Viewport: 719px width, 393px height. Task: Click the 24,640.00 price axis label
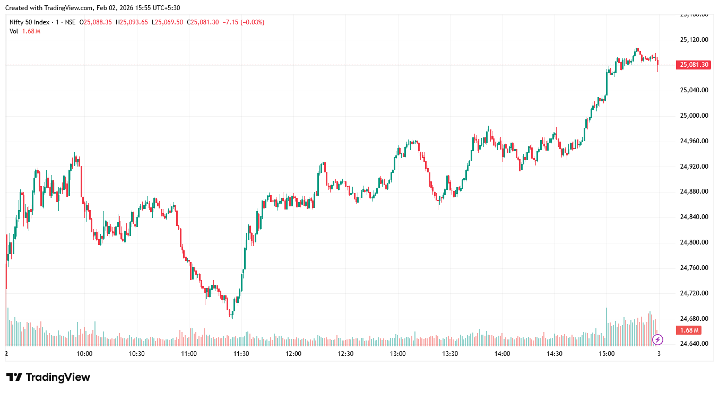point(694,344)
